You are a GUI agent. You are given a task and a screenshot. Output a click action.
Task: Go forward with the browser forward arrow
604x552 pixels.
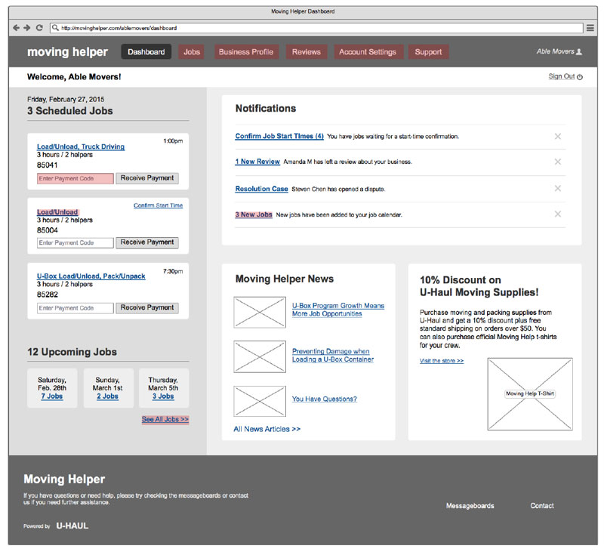(27, 28)
